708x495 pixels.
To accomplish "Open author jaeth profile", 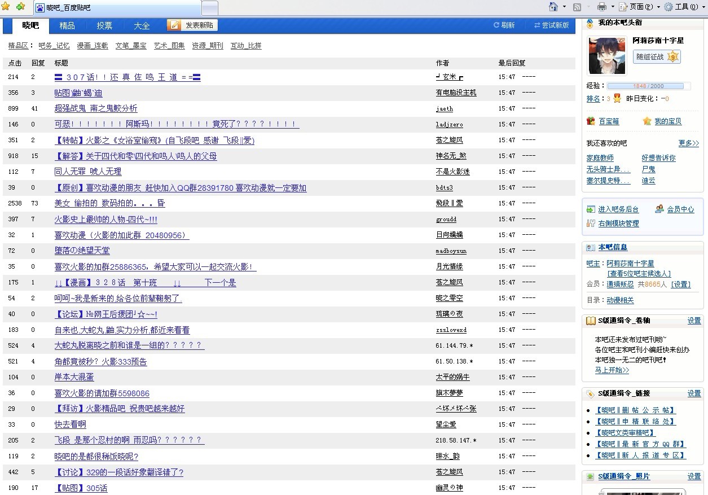I will click(445, 108).
